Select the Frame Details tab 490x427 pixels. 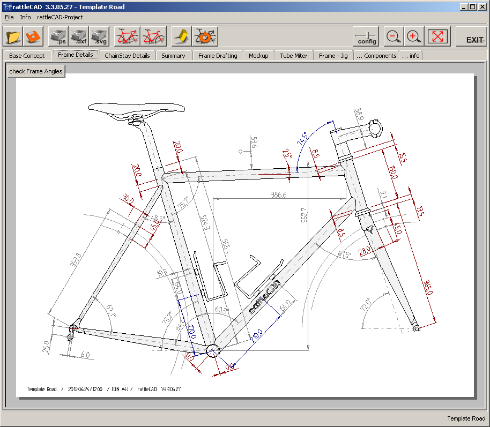(x=76, y=55)
